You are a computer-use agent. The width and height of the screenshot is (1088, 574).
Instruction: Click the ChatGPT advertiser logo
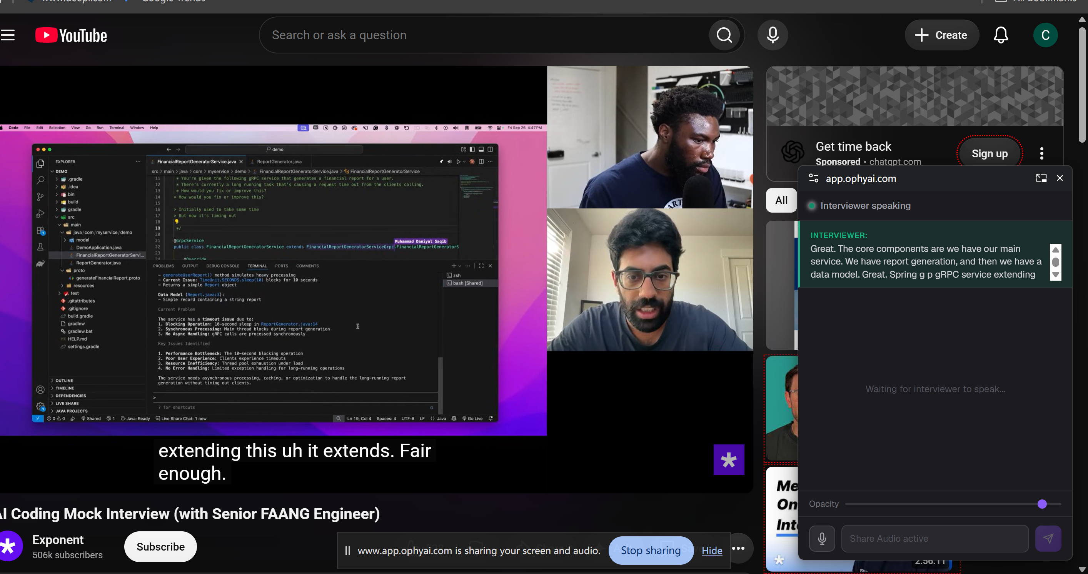pyautogui.click(x=793, y=152)
